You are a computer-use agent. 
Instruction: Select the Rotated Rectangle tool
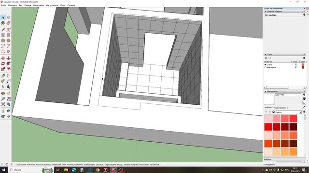pos(9,35)
